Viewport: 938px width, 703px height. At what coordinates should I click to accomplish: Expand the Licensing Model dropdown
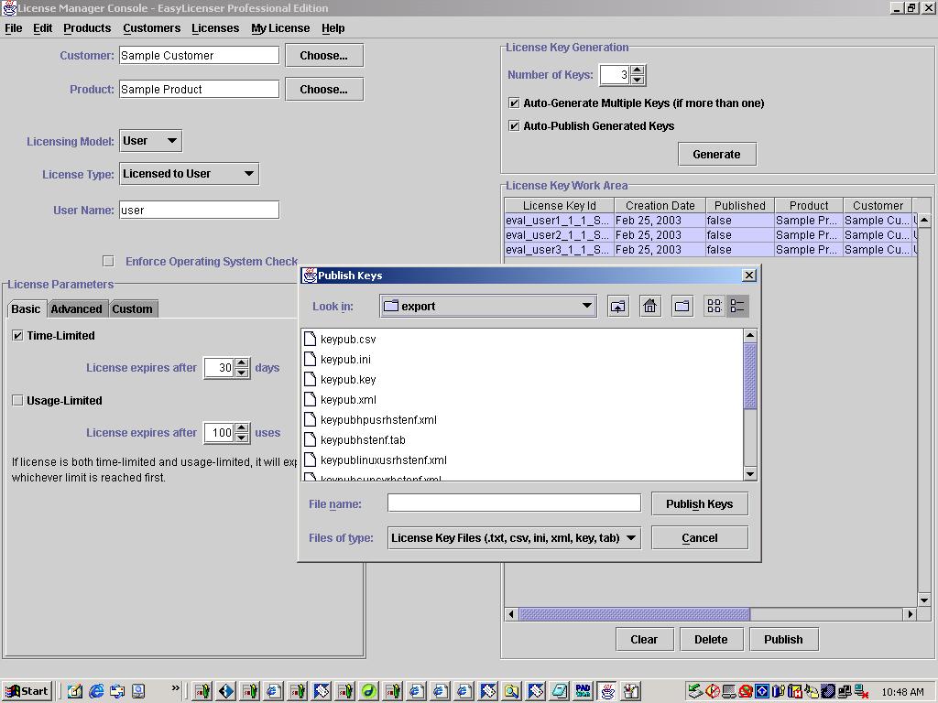[151, 141]
